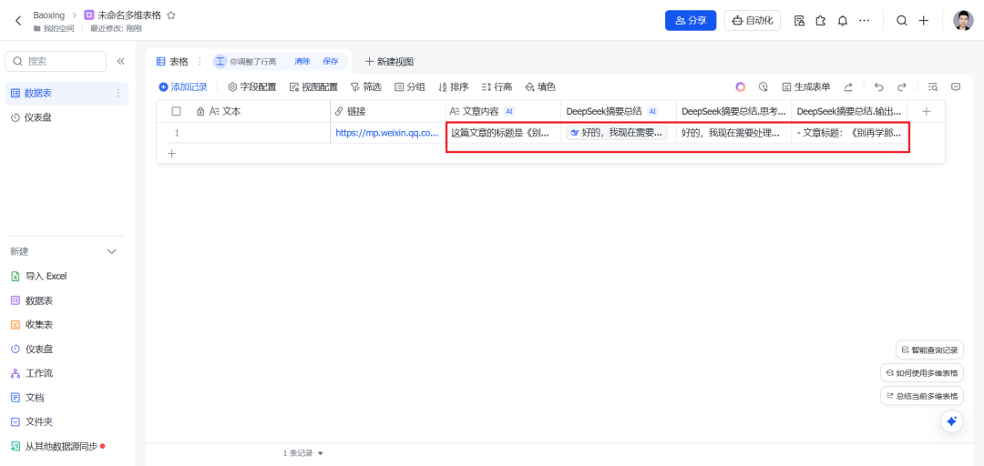Collapse the 新建 section chevron
The width and height of the screenshot is (984, 466).
[112, 251]
